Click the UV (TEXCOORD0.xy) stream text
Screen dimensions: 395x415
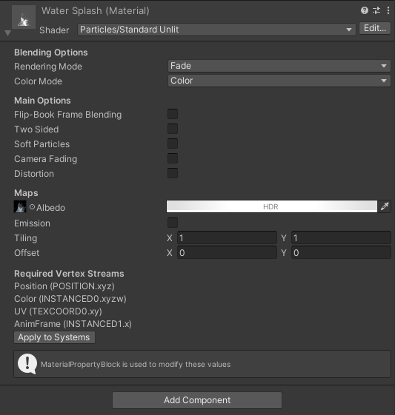tap(58, 311)
